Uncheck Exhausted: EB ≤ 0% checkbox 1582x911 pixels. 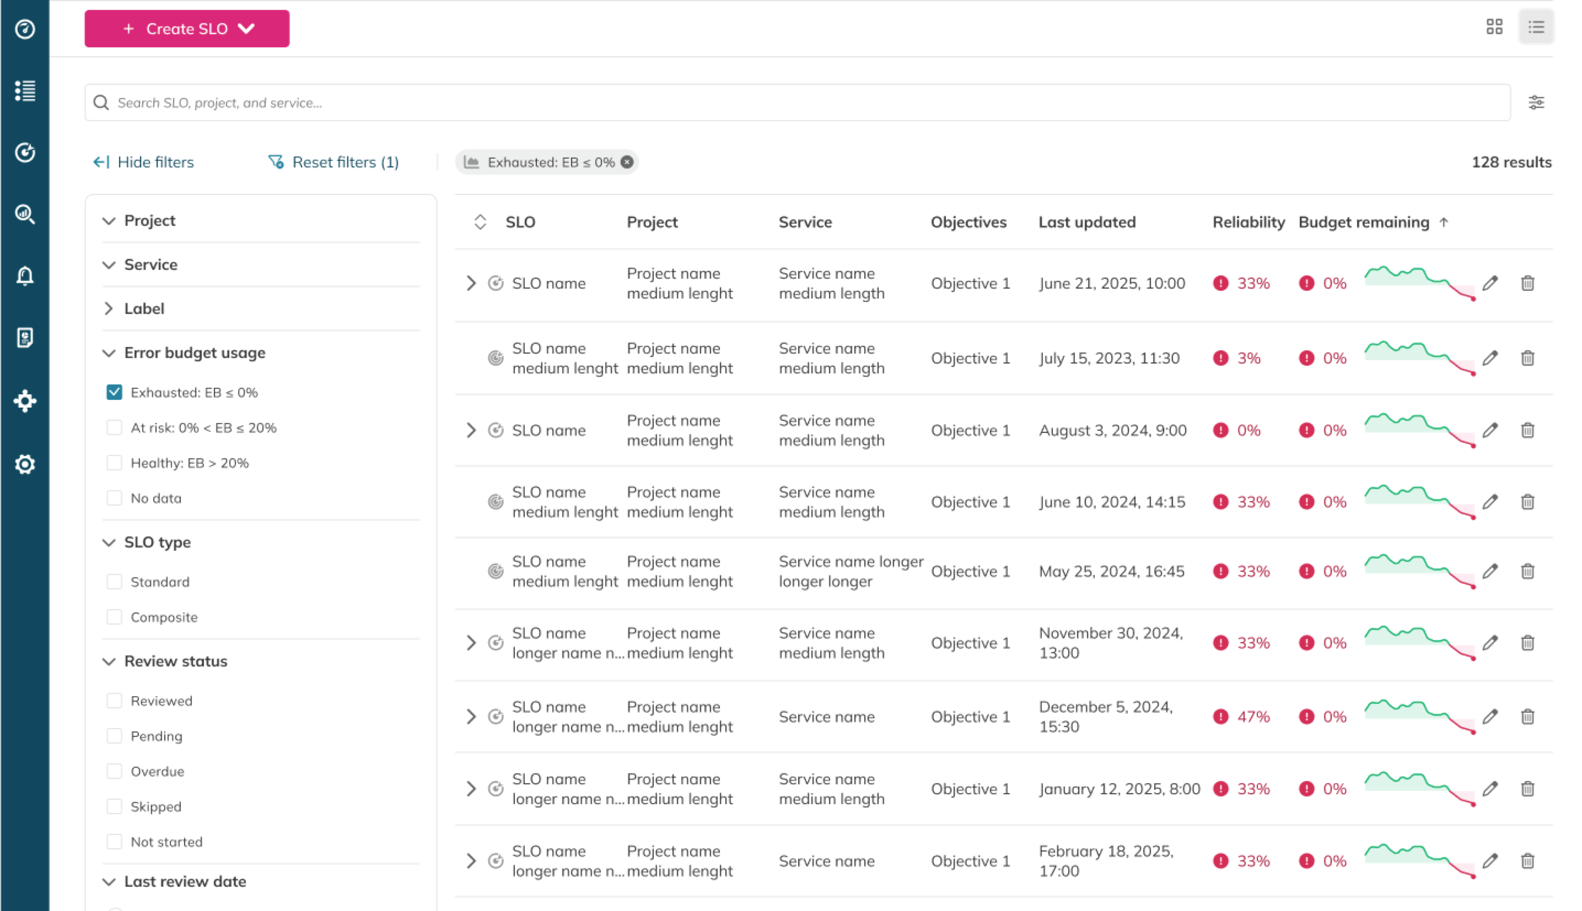click(x=114, y=392)
